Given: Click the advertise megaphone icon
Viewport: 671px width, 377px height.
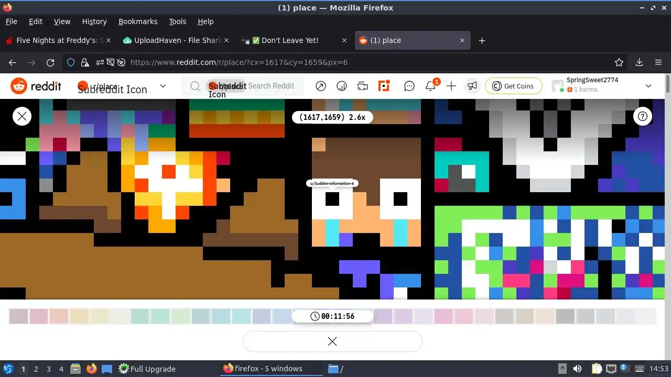Looking at the screenshot, I should [x=472, y=86].
